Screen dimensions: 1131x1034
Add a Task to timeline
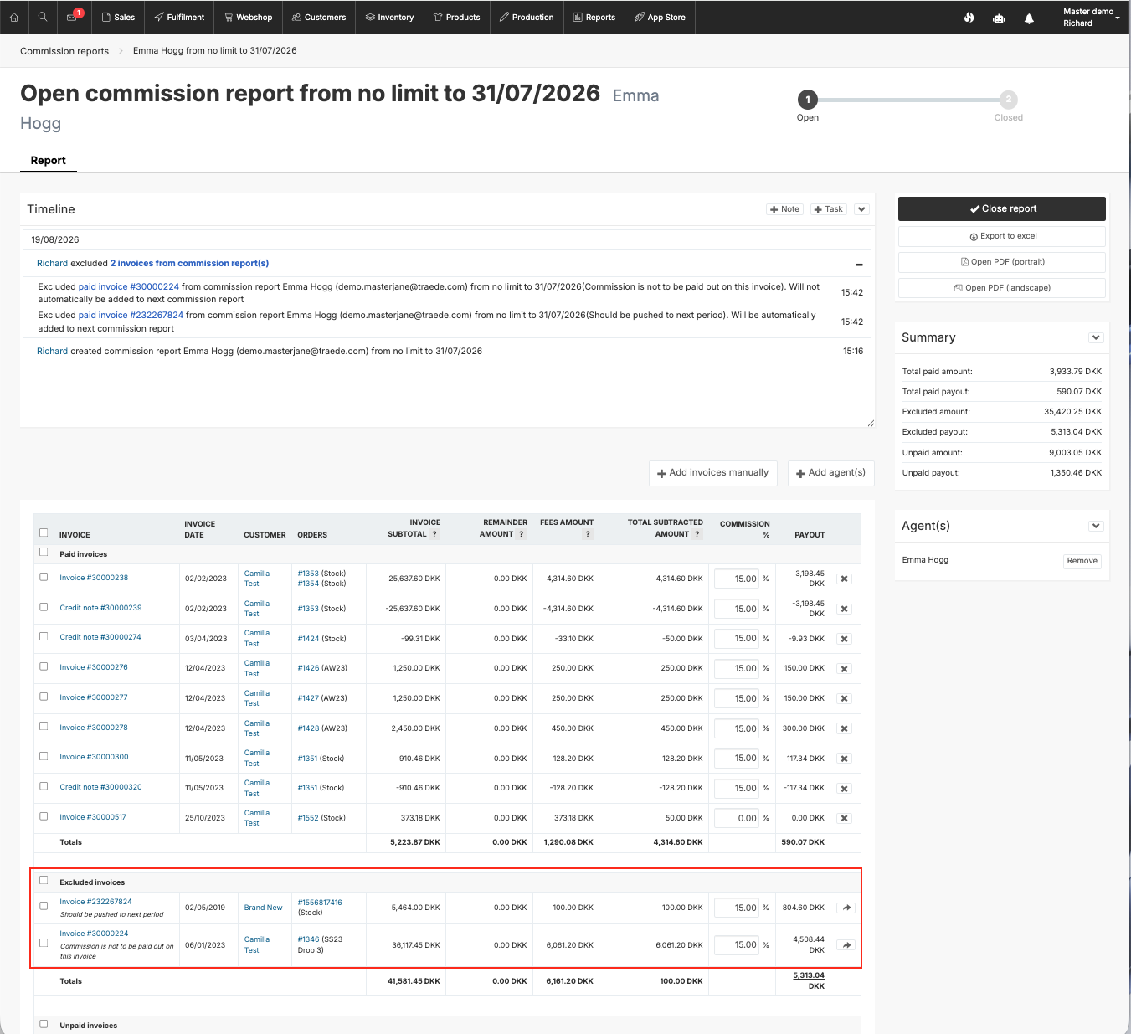829,209
